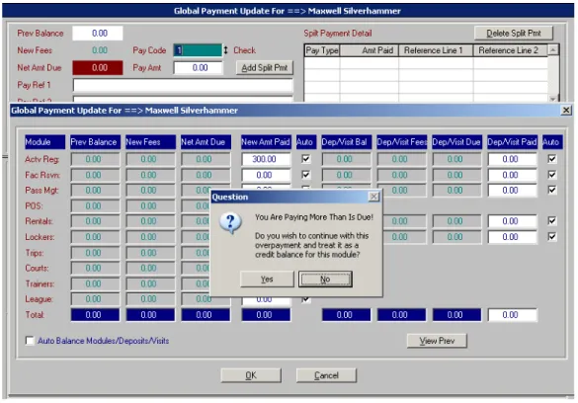Click the question mark icon in dialog
Screen dimensions: 578x403
click(231, 223)
